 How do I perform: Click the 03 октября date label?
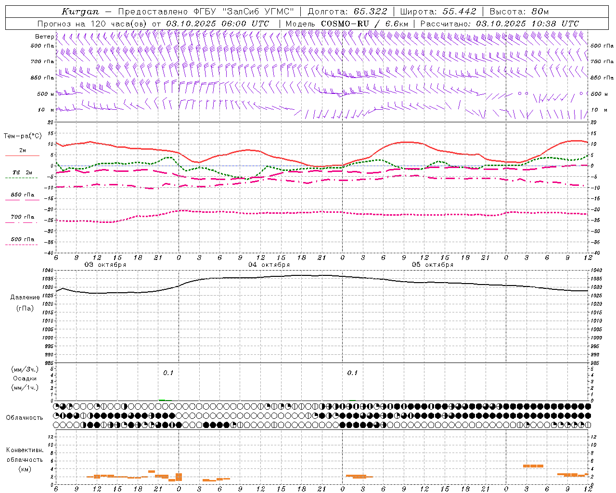(x=105, y=265)
